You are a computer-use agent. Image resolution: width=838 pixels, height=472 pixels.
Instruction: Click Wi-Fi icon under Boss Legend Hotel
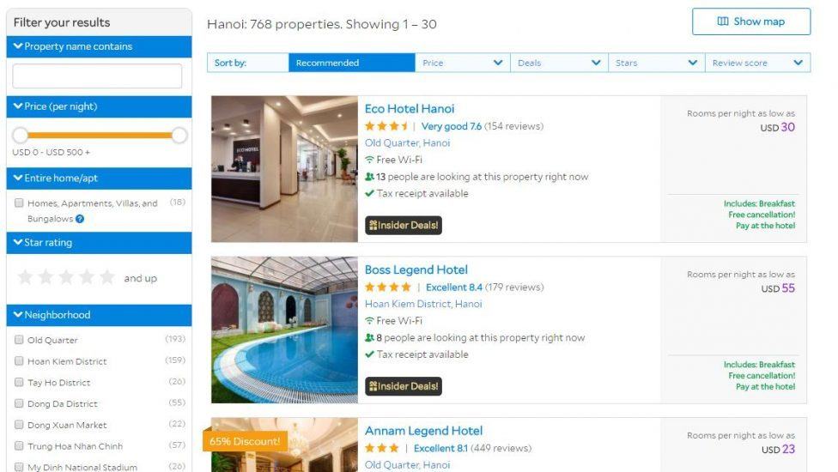[x=369, y=321]
